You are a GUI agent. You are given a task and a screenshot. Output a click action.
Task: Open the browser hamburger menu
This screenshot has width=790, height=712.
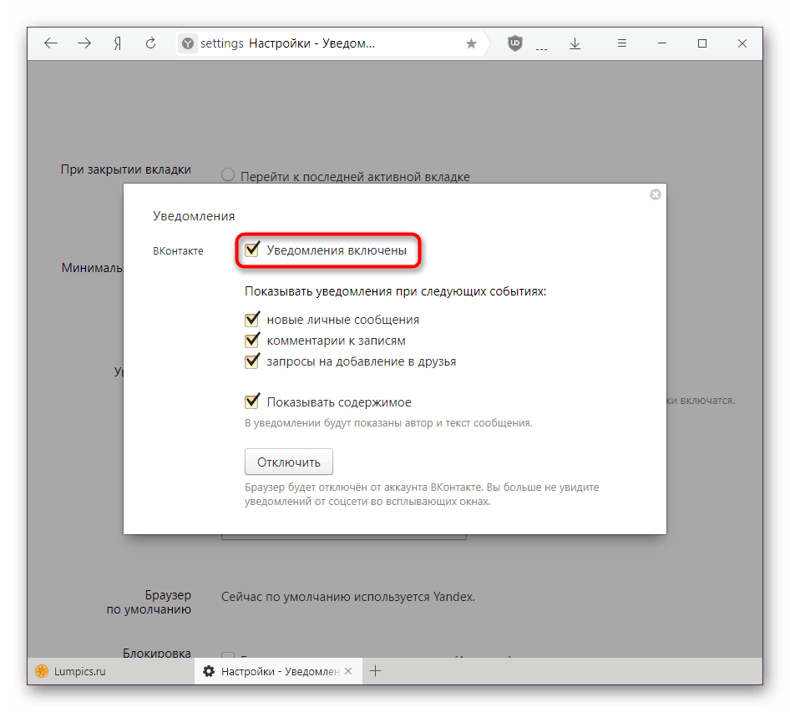click(622, 43)
